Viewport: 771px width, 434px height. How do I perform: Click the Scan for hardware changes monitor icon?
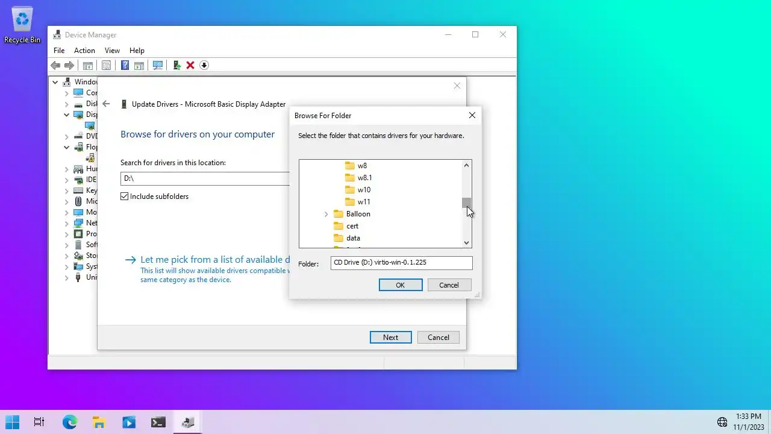click(x=158, y=65)
